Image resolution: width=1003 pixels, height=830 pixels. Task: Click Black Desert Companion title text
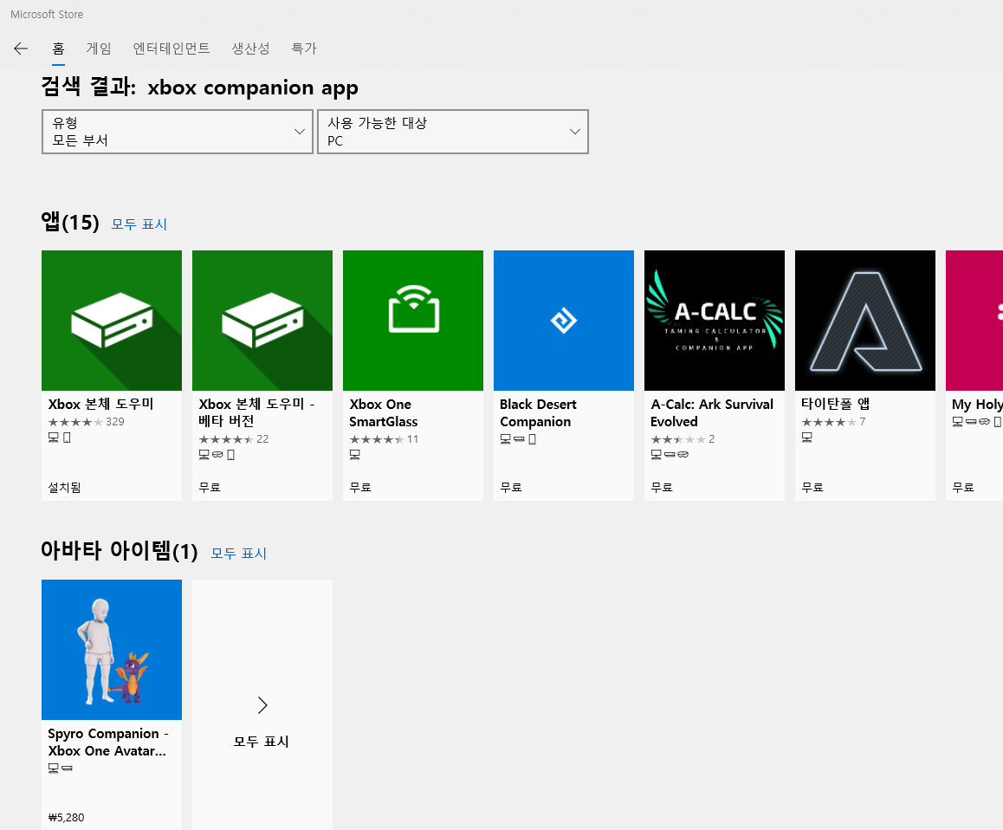(538, 412)
